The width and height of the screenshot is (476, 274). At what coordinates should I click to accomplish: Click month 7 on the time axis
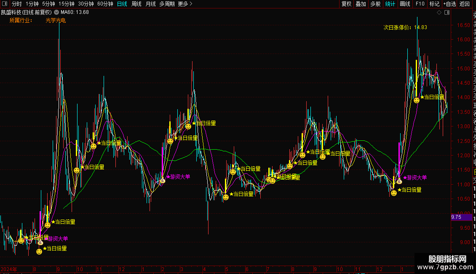(x=268, y=269)
